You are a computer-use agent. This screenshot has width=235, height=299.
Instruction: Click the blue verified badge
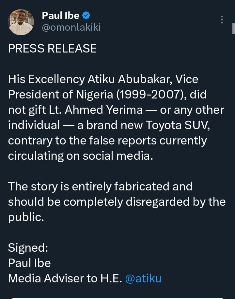coord(86,15)
